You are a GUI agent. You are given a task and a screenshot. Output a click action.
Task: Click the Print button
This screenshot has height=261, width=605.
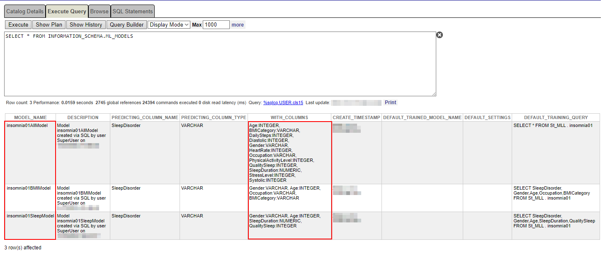pyautogui.click(x=390, y=102)
